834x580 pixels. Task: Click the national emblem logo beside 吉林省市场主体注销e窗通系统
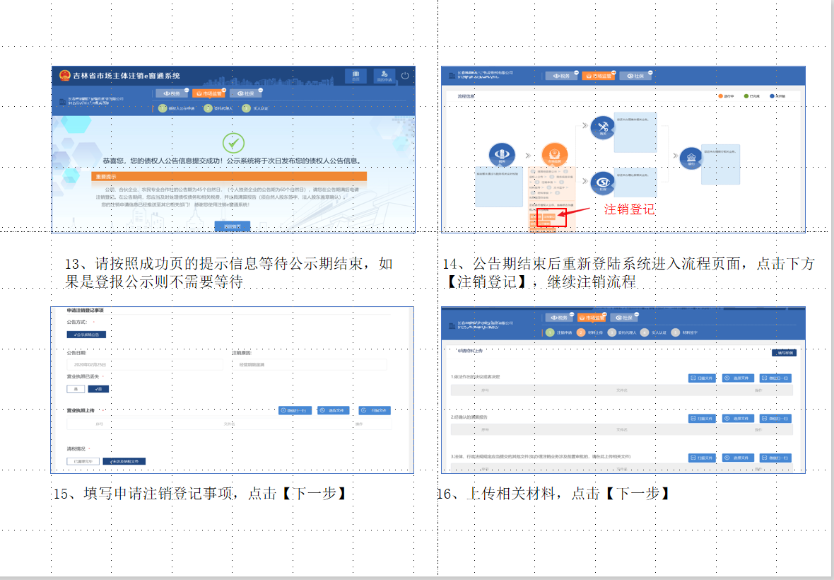(x=64, y=76)
